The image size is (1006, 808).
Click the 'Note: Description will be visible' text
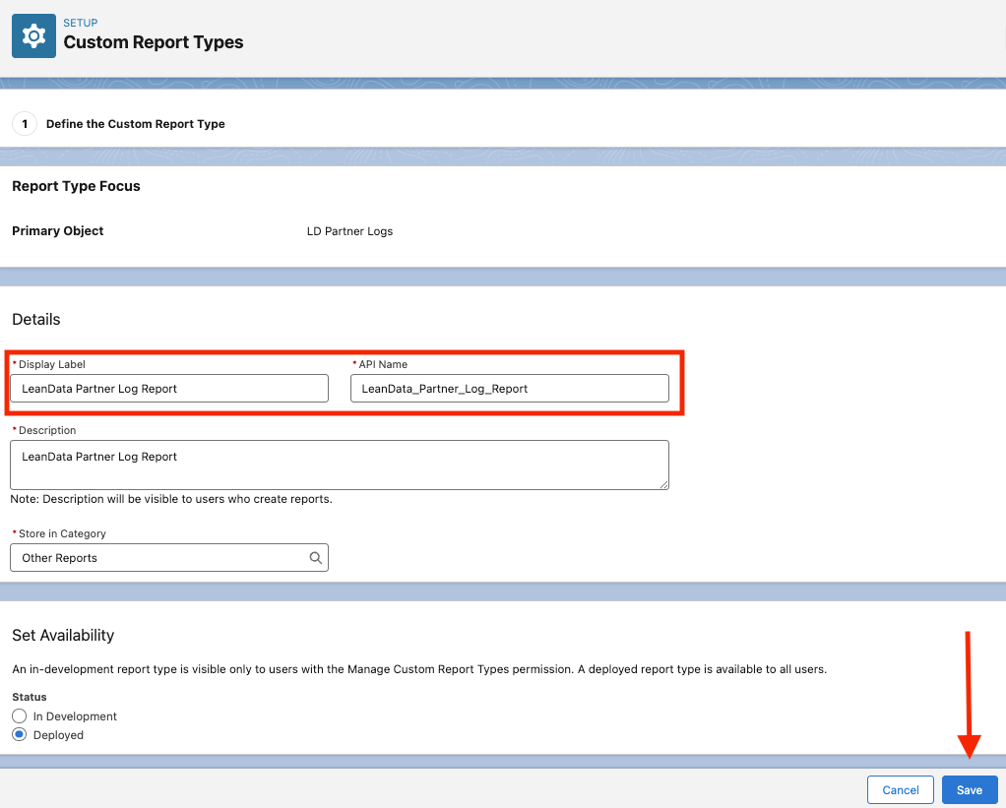pyautogui.click(x=171, y=499)
